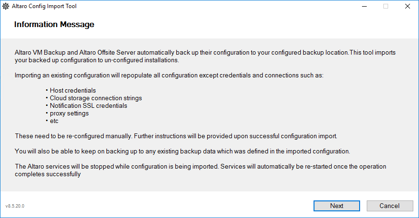Click 'These need to be re-configured manually' text
Image resolution: width=419 pixels, height=218 pixels.
coord(74,136)
